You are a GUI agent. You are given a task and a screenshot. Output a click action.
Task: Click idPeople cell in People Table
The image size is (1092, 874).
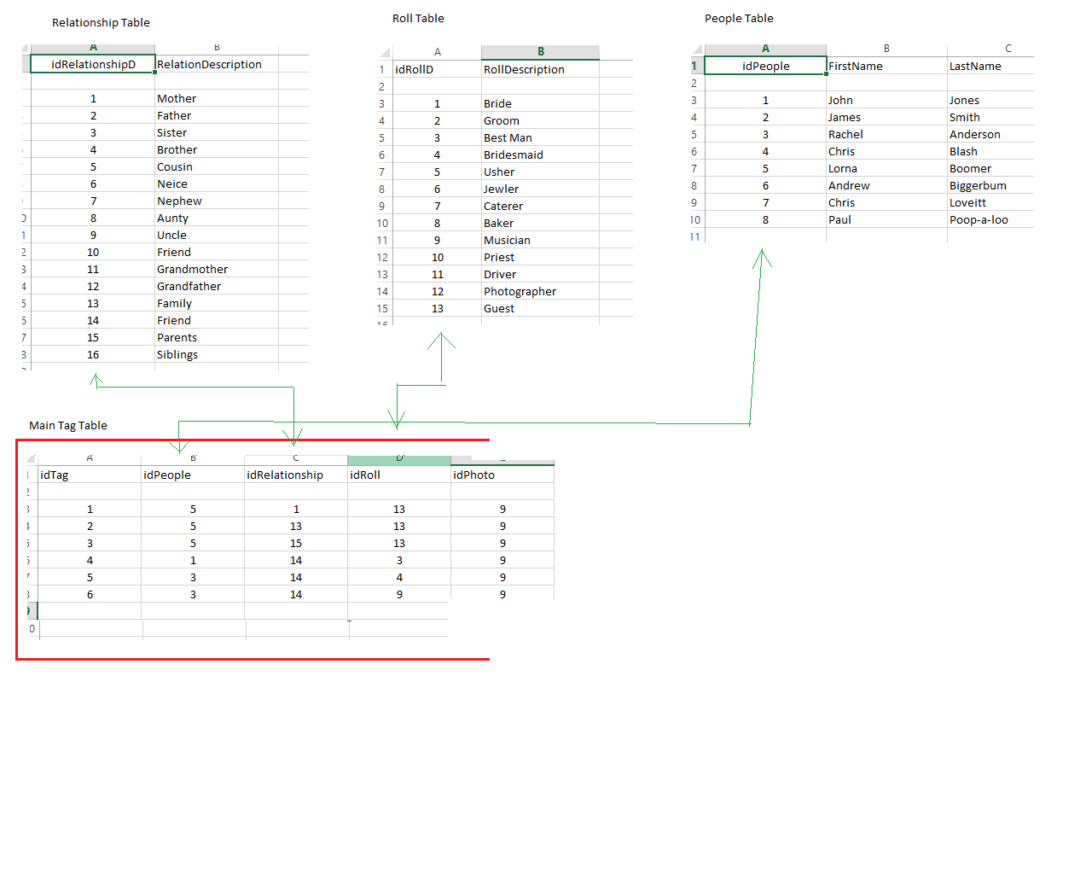click(765, 66)
